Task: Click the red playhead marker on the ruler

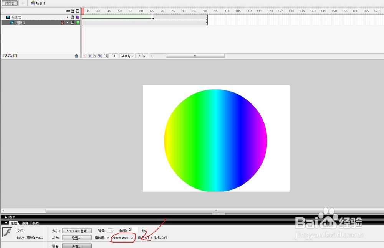Action: coord(83,11)
